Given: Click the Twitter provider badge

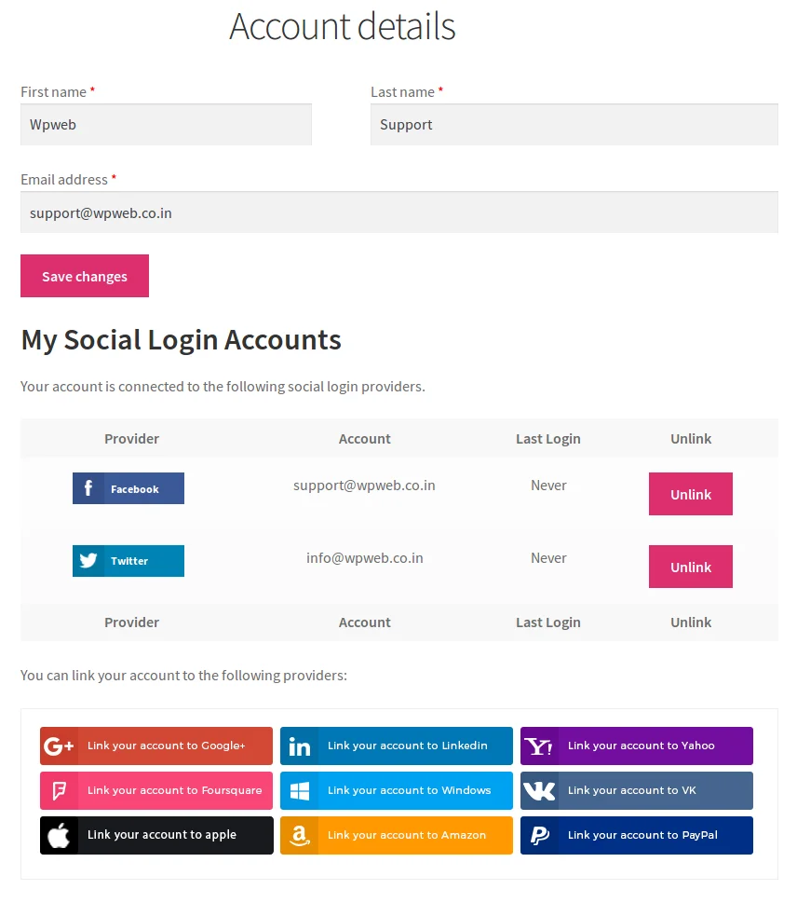Looking at the screenshot, I should [x=128, y=560].
